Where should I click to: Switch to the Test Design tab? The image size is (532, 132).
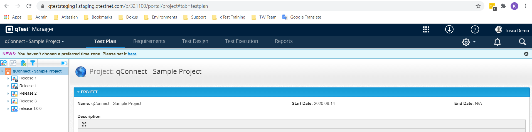[195, 41]
